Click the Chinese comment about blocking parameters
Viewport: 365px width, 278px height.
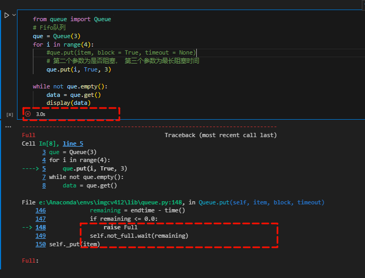[x=123, y=61]
